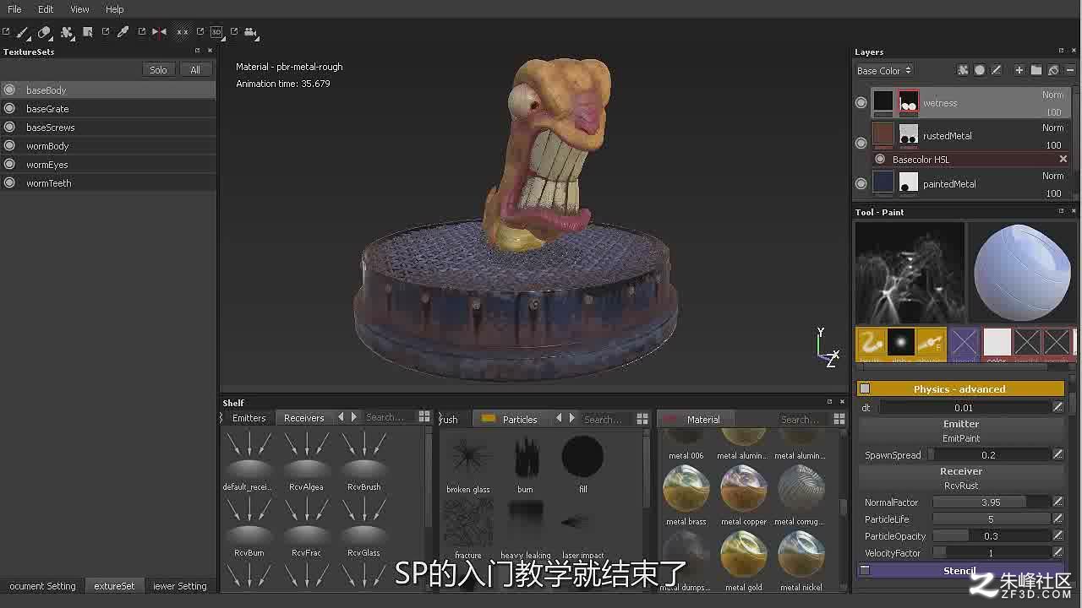Click the symmetry settings icon with two x marks
1082x608 pixels.
182,32
